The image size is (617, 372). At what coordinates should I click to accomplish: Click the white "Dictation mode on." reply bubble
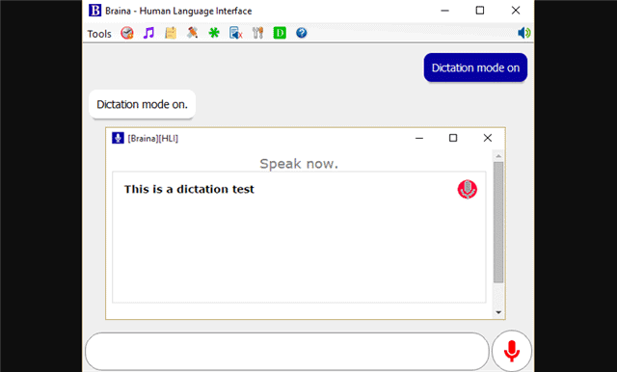click(142, 104)
